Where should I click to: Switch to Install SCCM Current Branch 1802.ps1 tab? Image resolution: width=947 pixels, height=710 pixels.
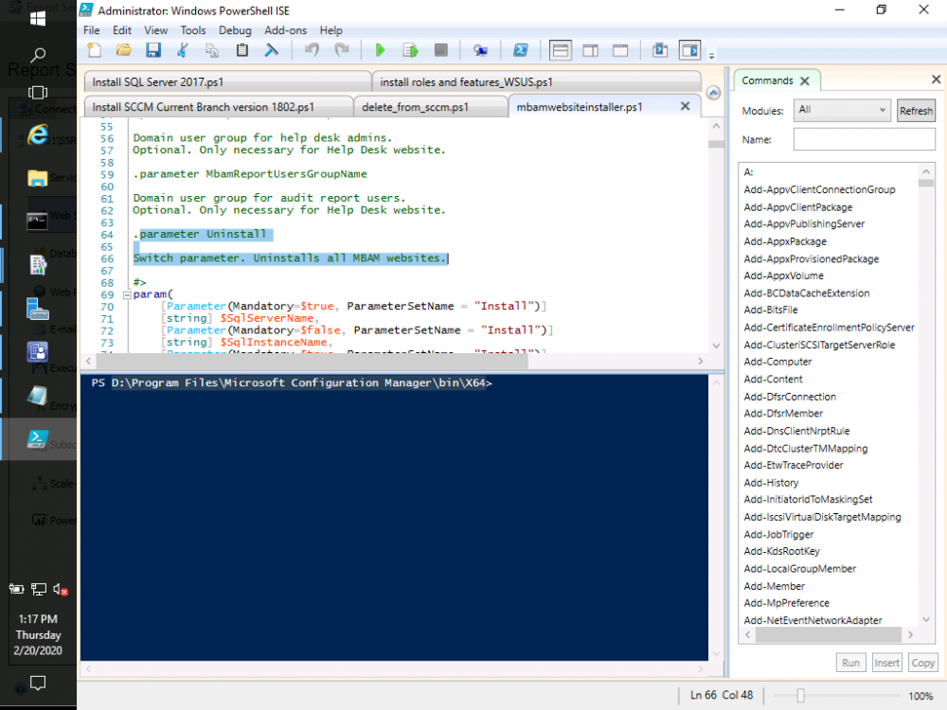click(x=219, y=106)
